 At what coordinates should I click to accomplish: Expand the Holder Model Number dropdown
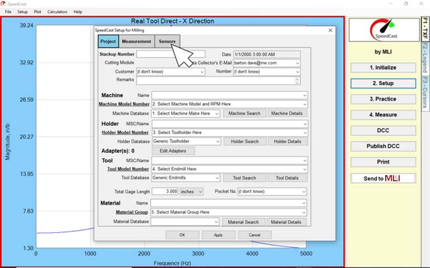pos(305,133)
